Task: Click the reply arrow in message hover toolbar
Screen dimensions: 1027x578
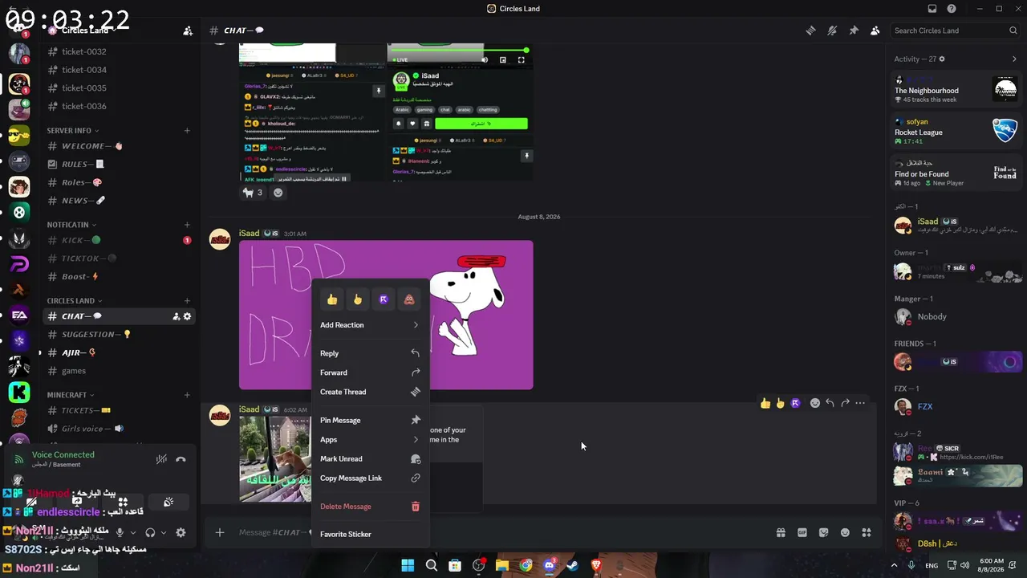Action: tap(830, 403)
